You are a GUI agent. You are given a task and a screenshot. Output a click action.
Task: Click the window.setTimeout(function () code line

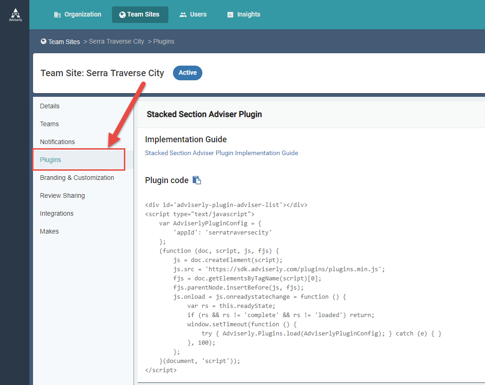(x=242, y=324)
